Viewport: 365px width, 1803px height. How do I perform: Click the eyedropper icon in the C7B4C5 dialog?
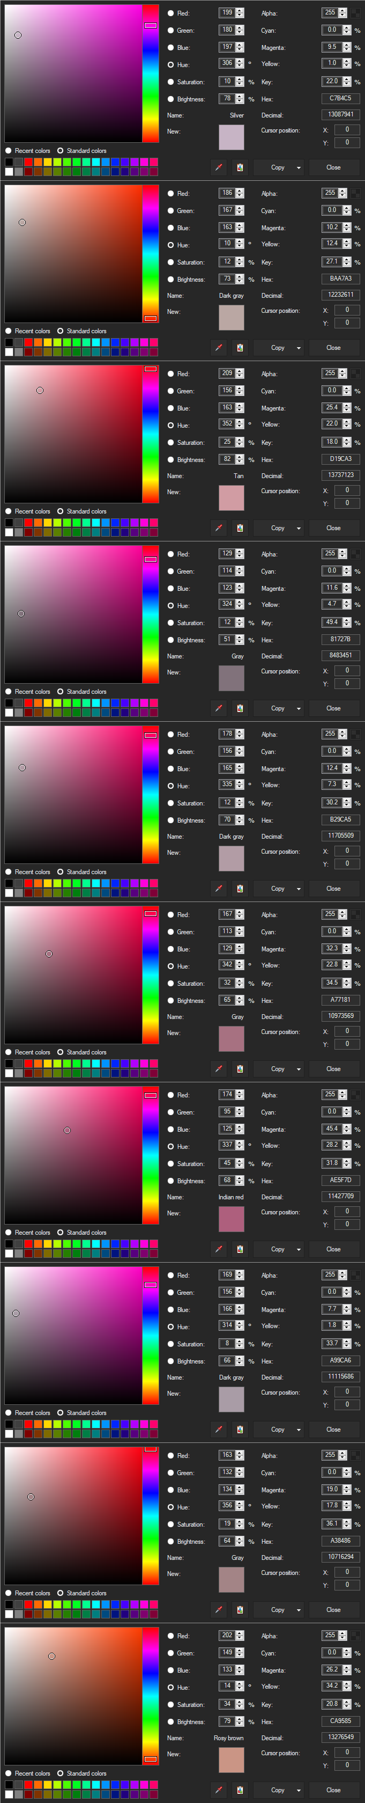click(x=219, y=167)
